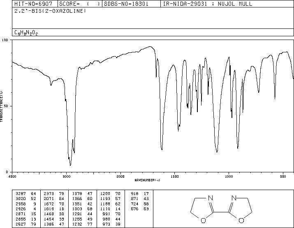294x228 pixels.
Task: Select the 3020 wavenumber in peak table
Action: pos(21,199)
